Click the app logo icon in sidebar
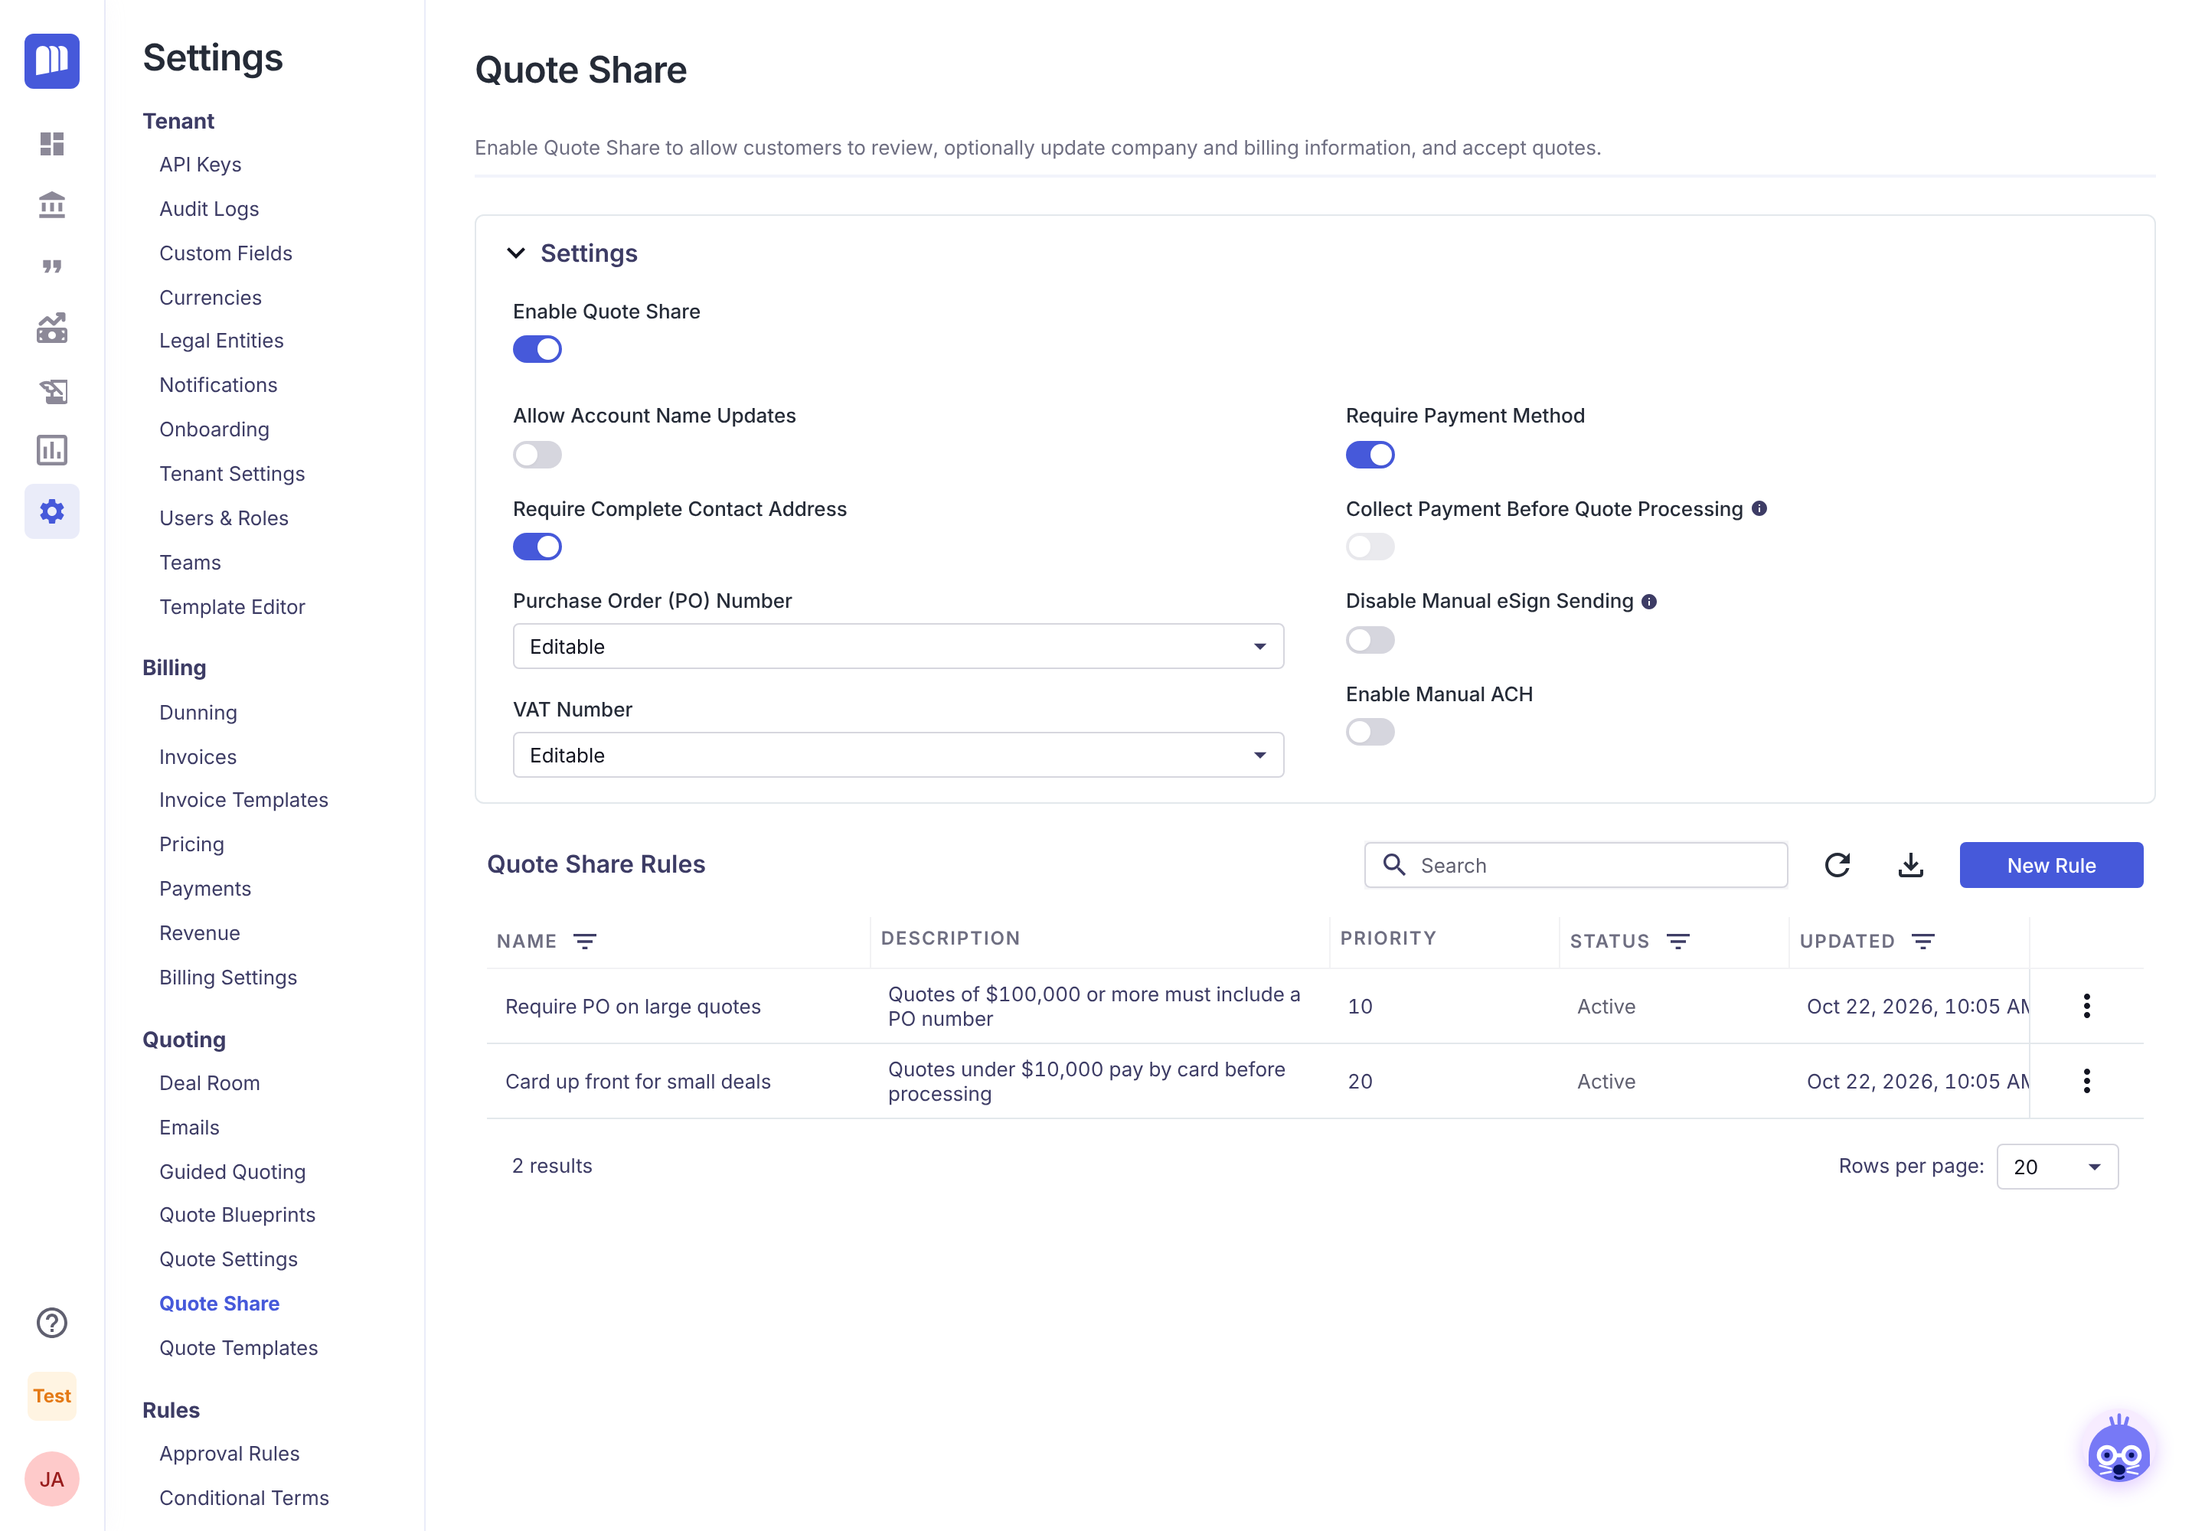The image size is (2205, 1531). 52,60
